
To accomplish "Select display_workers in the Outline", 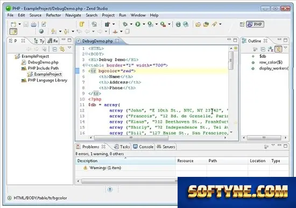I will pyautogui.click(x=273, y=68).
